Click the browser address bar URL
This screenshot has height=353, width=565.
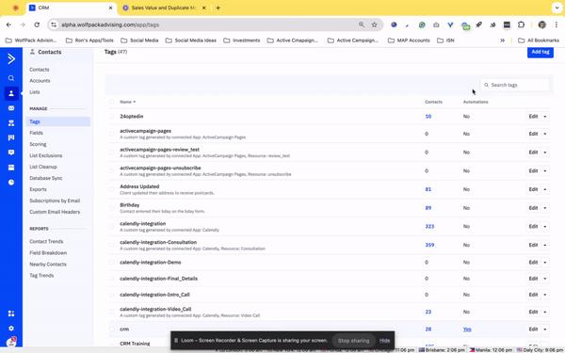tap(110, 24)
